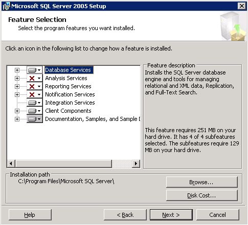Open Integration Services install-state drive icon
This screenshot has width=248, height=225.
[34, 103]
